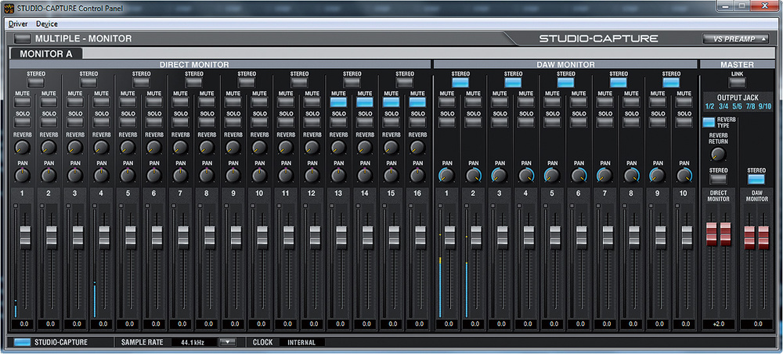The width and height of the screenshot is (783, 354).
Task: Expand the Sample Rate dropdown arrow
Action: pos(227,342)
